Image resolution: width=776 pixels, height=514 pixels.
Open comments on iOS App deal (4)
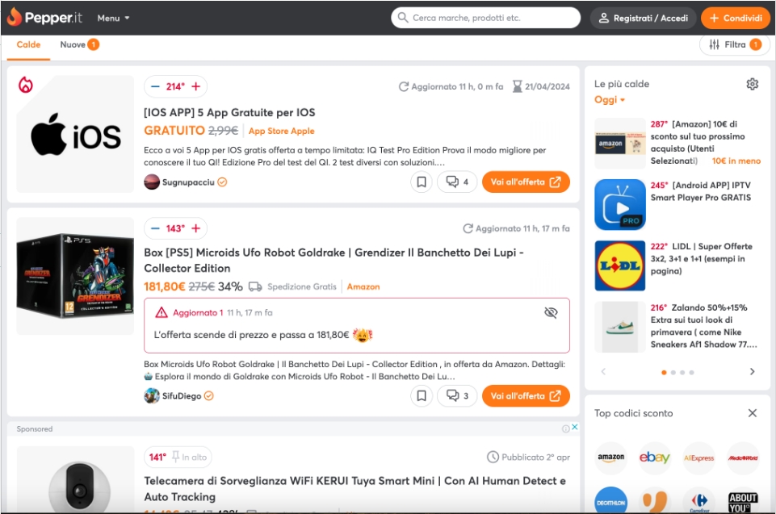point(457,182)
